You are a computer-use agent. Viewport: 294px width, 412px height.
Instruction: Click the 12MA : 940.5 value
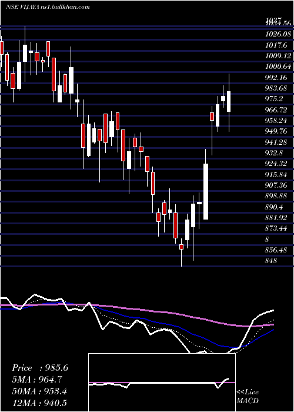point(41,403)
